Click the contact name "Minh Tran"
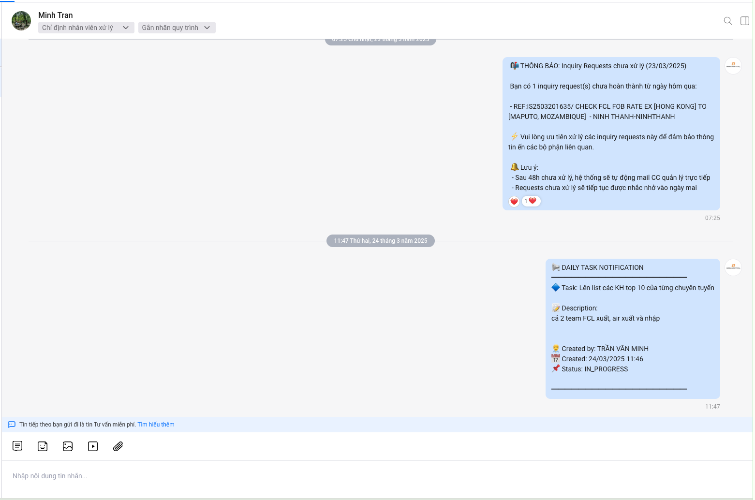The height and width of the screenshot is (500, 755). 56,15
